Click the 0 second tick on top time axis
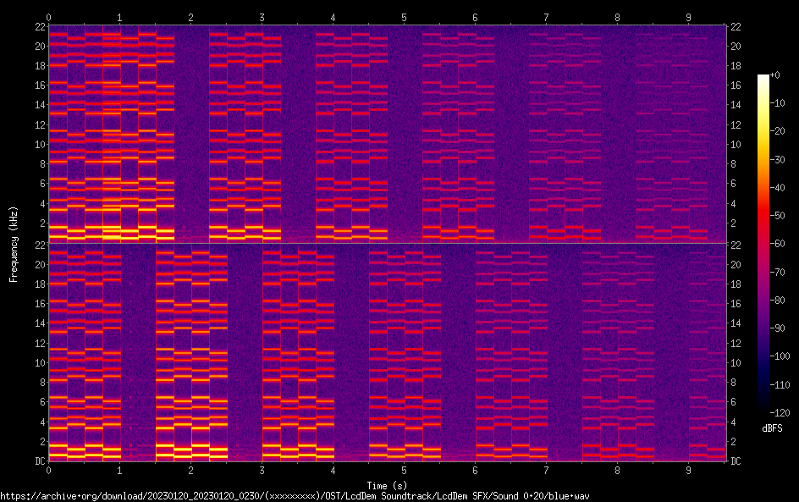This screenshot has width=799, height=502. pyautogui.click(x=48, y=17)
